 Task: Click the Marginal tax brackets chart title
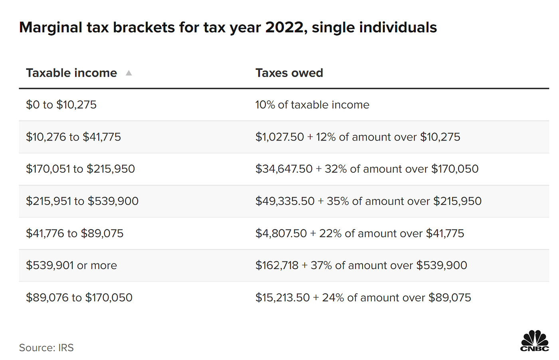point(228,28)
